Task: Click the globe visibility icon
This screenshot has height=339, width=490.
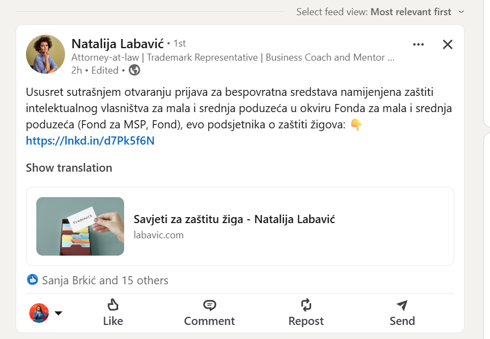Action: 134,70
